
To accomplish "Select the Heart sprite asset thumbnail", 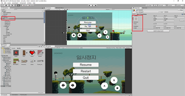I will coord(32,53).
